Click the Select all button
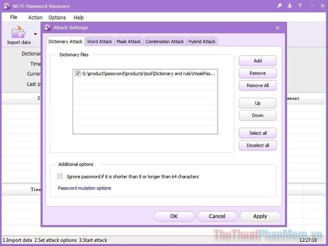Viewport: 328px width, 246px height. [x=258, y=133]
